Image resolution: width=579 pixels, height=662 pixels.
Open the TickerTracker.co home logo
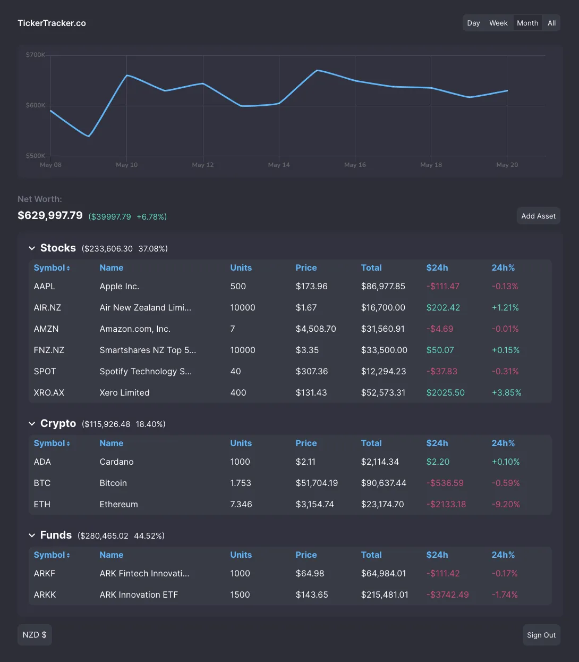(52, 23)
